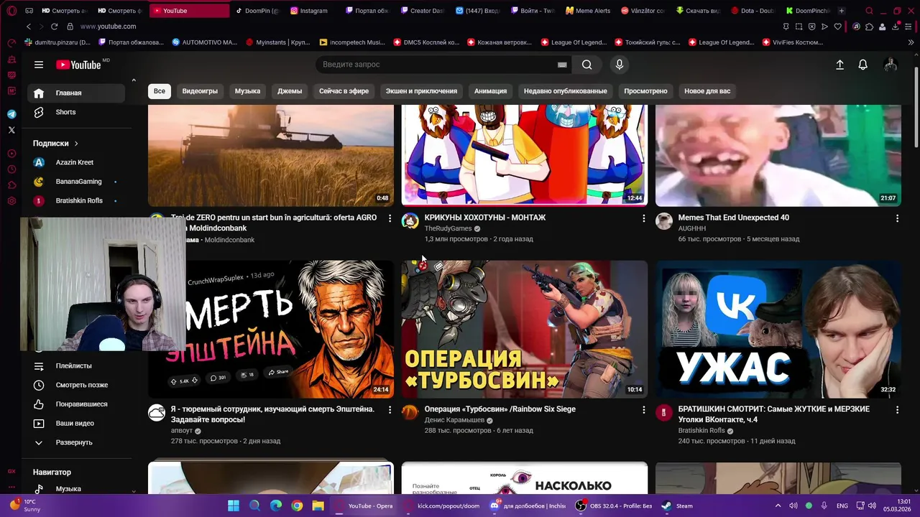
Task: Switch to the Instagram browser tab
Action: [x=309, y=11]
